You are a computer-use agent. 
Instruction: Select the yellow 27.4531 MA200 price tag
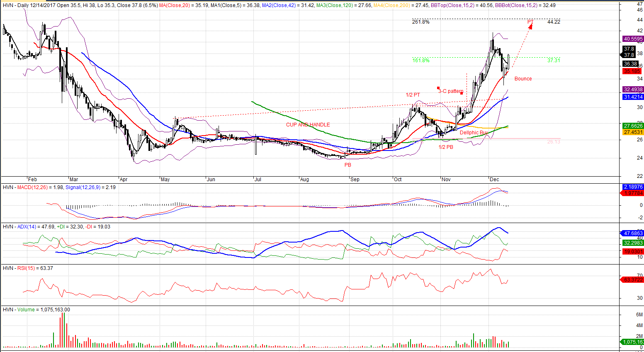coord(633,132)
